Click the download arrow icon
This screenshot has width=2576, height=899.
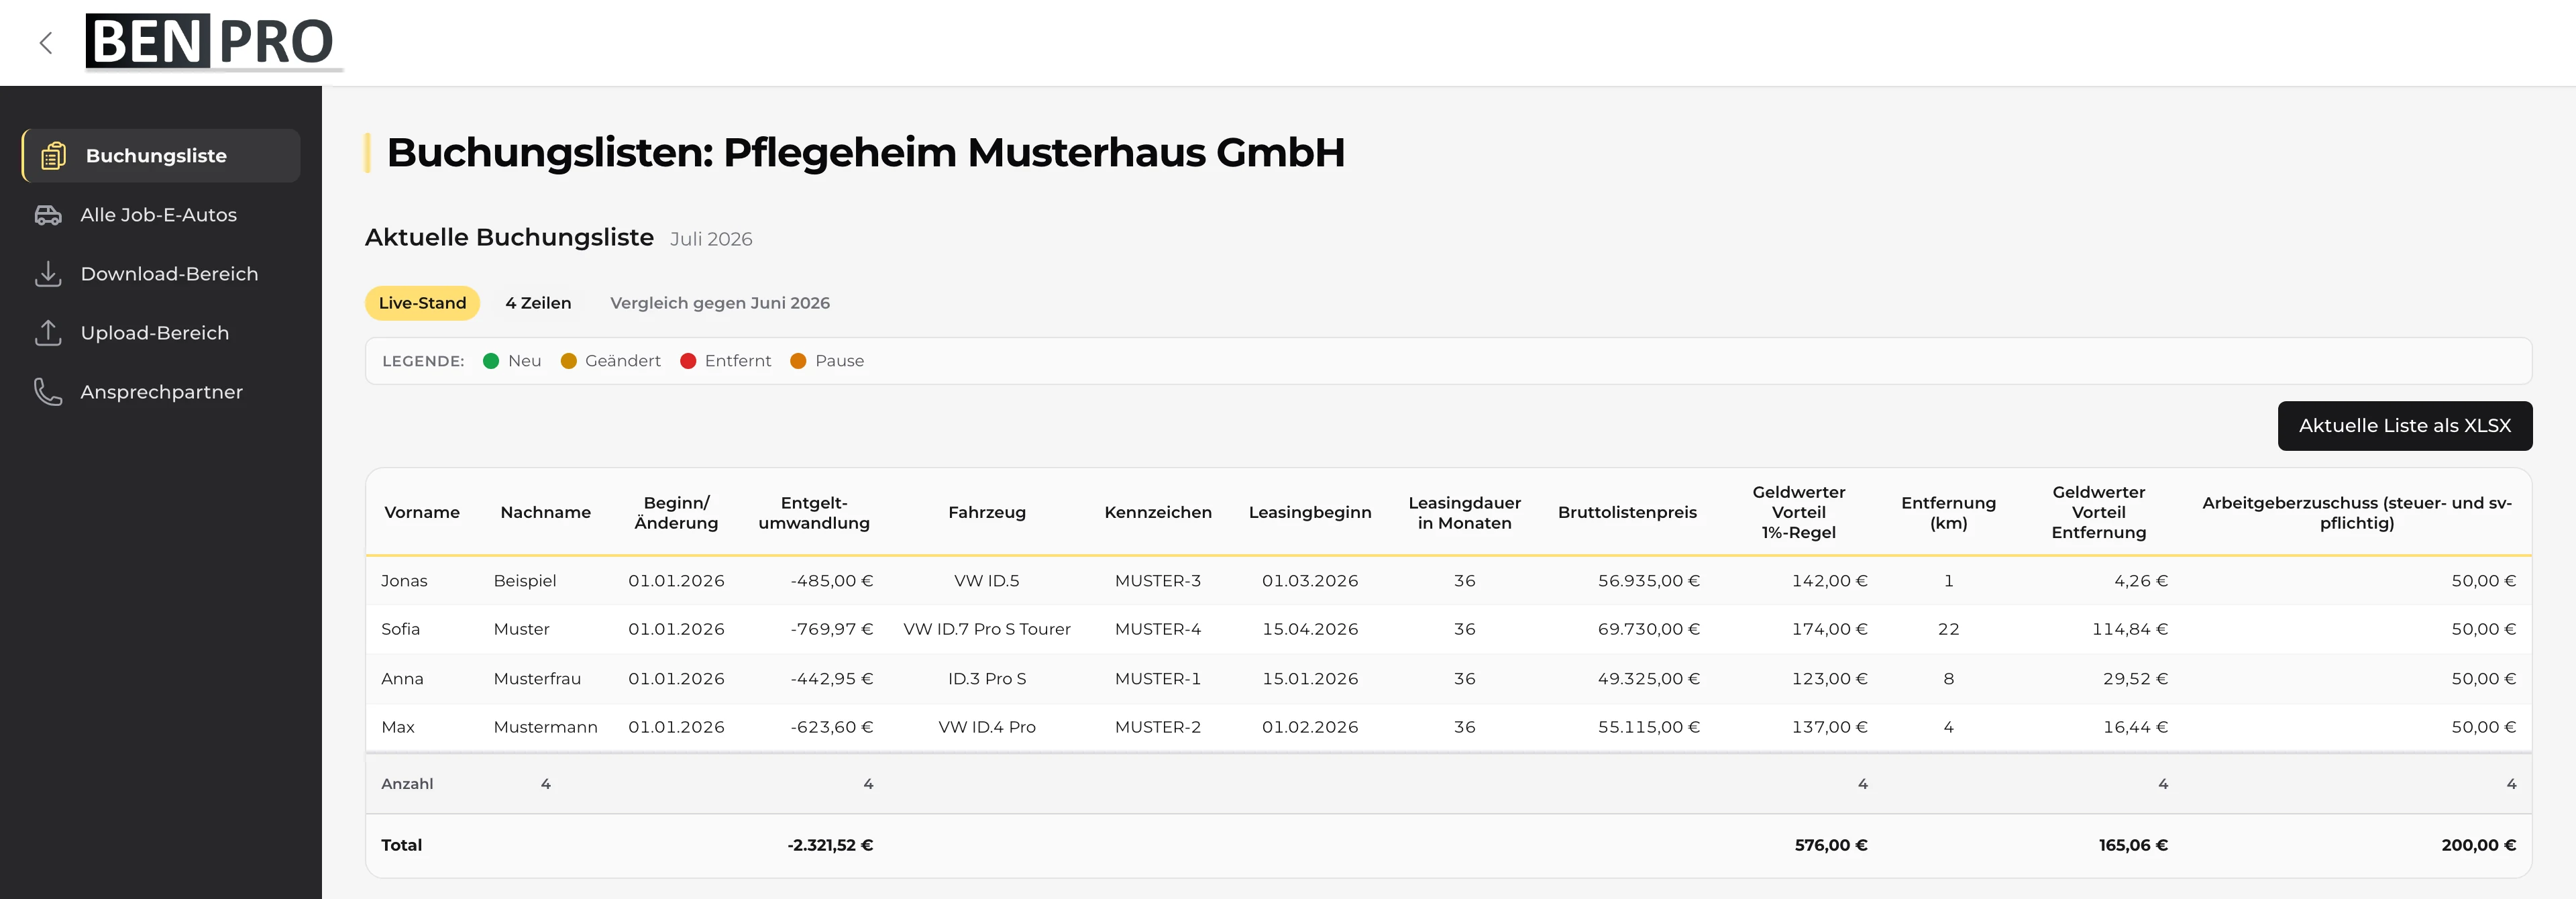pyautogui.click(x=48, y=274)
